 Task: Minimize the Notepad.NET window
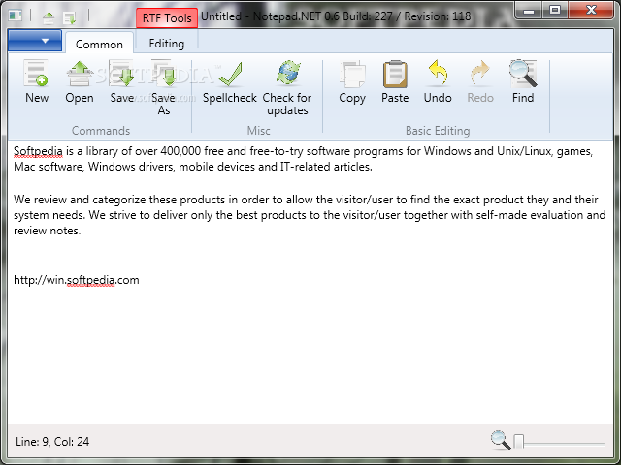coord(529,11)
